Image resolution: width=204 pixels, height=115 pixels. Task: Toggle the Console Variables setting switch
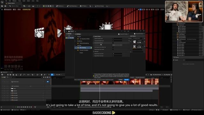78,50
